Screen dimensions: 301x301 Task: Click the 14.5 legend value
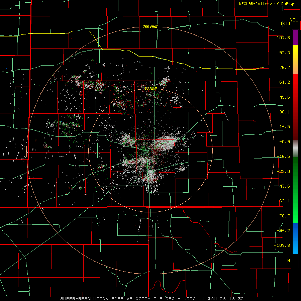pos(285,127)
